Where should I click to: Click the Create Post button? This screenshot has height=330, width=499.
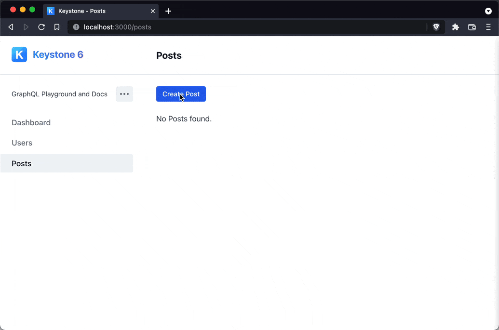tap(181, 94)
